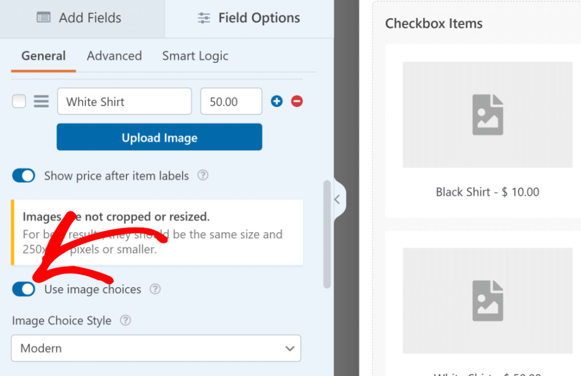Disable Show price after item labels
The width and height of the screenshot is (581, 376).
pos(23,176)
